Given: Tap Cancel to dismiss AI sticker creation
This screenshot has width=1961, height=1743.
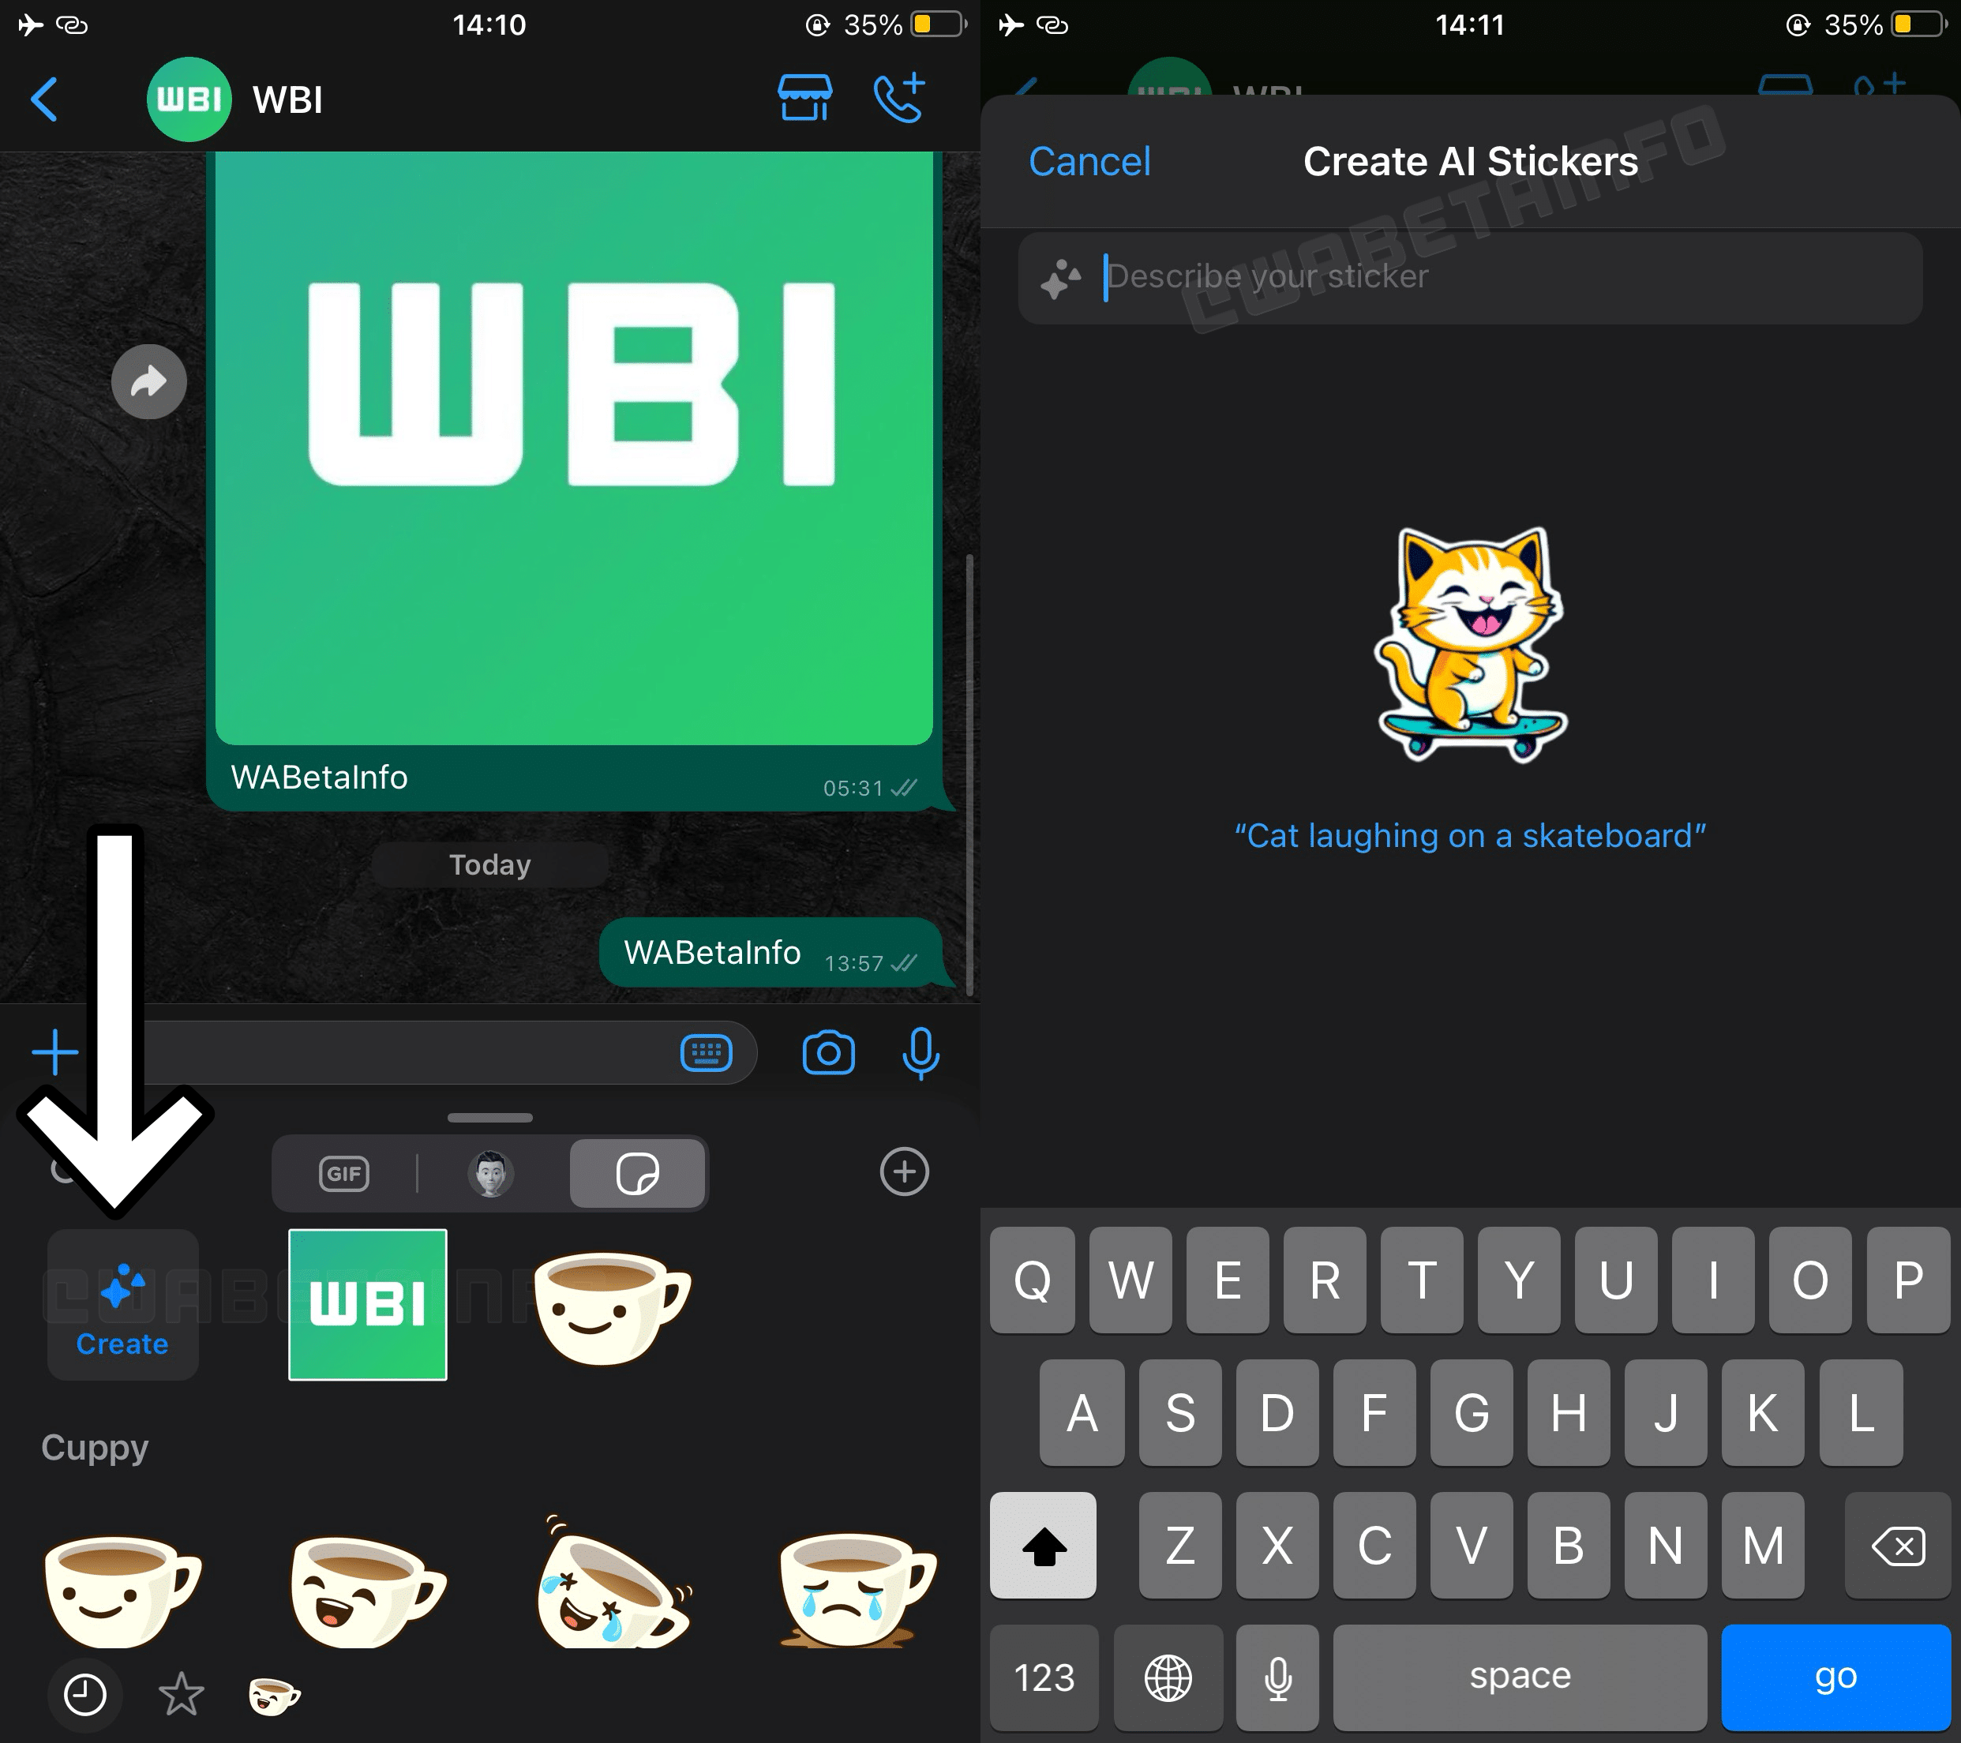Looking at the screenshot, I should (x=1088, y=162).
